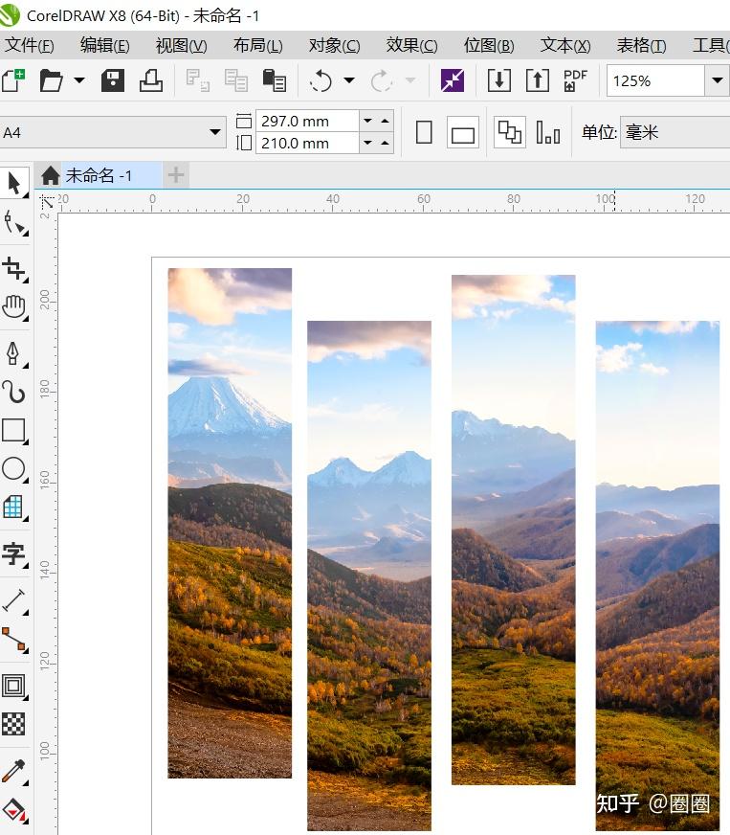Pick the Color Eyedropper tool
Image resolution: width=730 pixels, height=835 pixels.
point(14,771)
